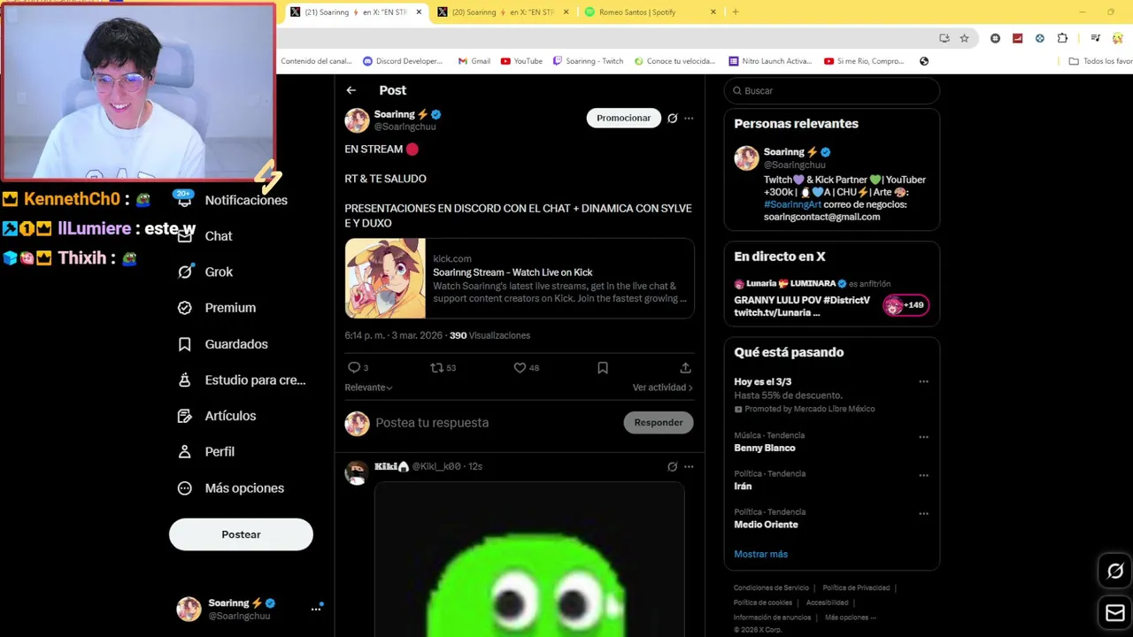Open the browser profile avatar
Image resolution: width=1133 pixels, height=637 pixels.
tap(1118, 38)
